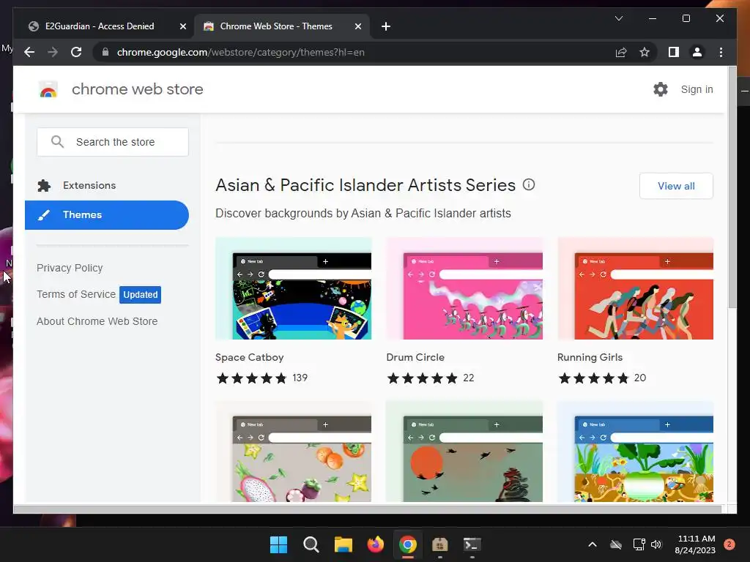Click the search magnifier icon in the store
The image size is (750, 562).
(x=57, y=141)
